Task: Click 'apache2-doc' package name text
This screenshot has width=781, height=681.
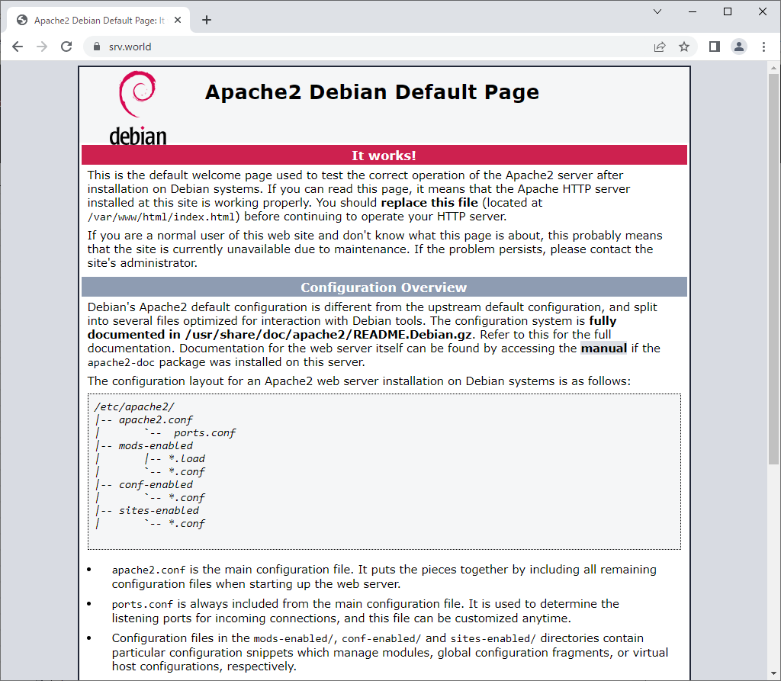Action: (x=121, y=363)
